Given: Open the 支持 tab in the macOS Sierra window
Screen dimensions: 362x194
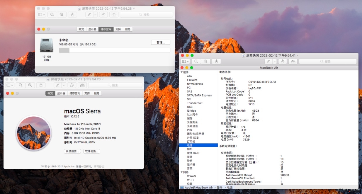Looking at the screenshot, I should click(x=87, y=93).
